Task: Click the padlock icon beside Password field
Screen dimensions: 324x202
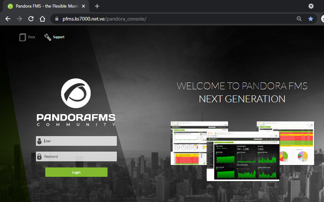Action: [x=39, y=157]
